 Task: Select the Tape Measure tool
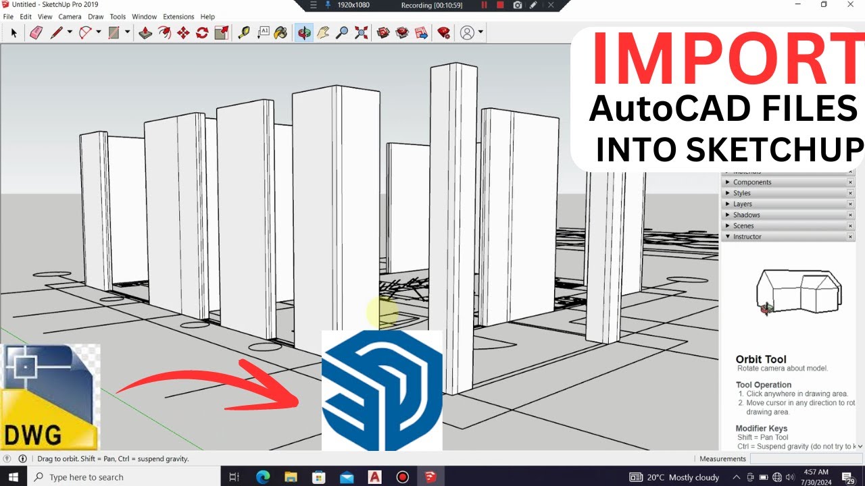244,32
